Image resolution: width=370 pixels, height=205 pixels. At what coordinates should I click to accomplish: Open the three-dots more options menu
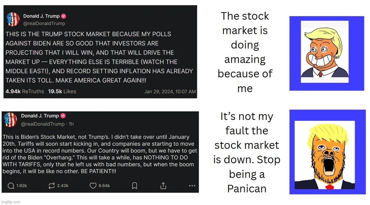[x=192, y=186]
